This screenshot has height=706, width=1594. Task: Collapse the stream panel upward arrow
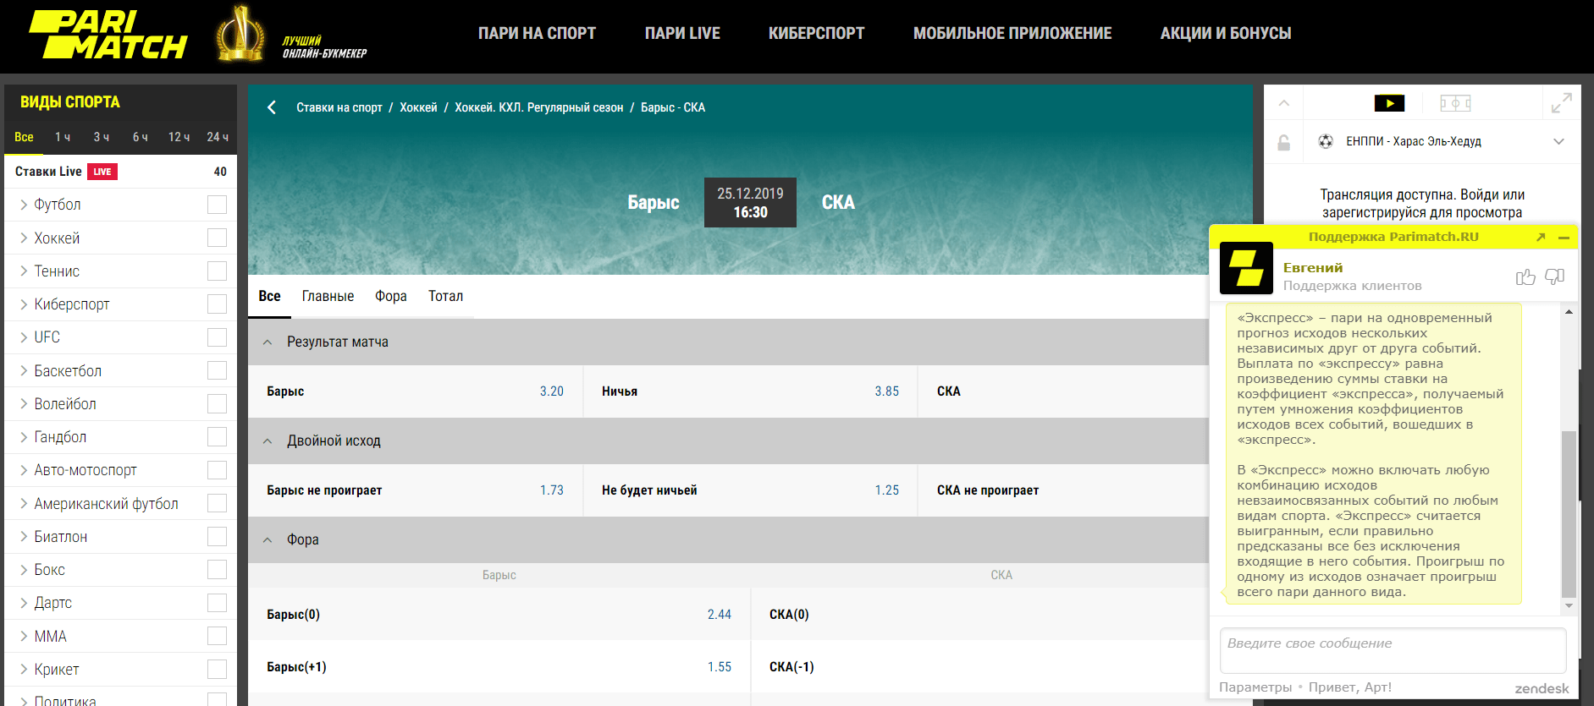pyautogui.click(x=1283, y=103)
